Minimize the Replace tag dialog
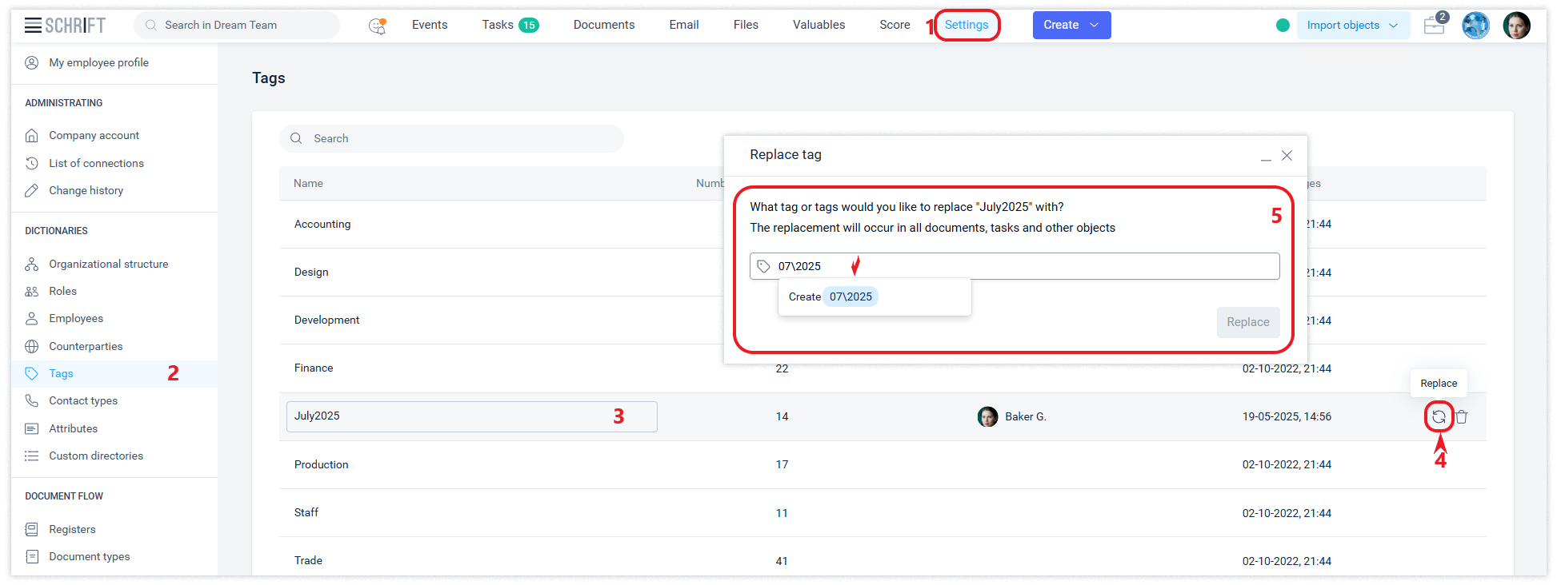Viewport: 1557px width, 585px height. point(1266,157)
